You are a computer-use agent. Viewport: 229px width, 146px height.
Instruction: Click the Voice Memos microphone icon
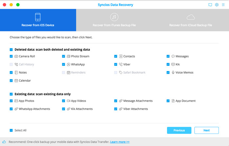[x=173, y=73]
